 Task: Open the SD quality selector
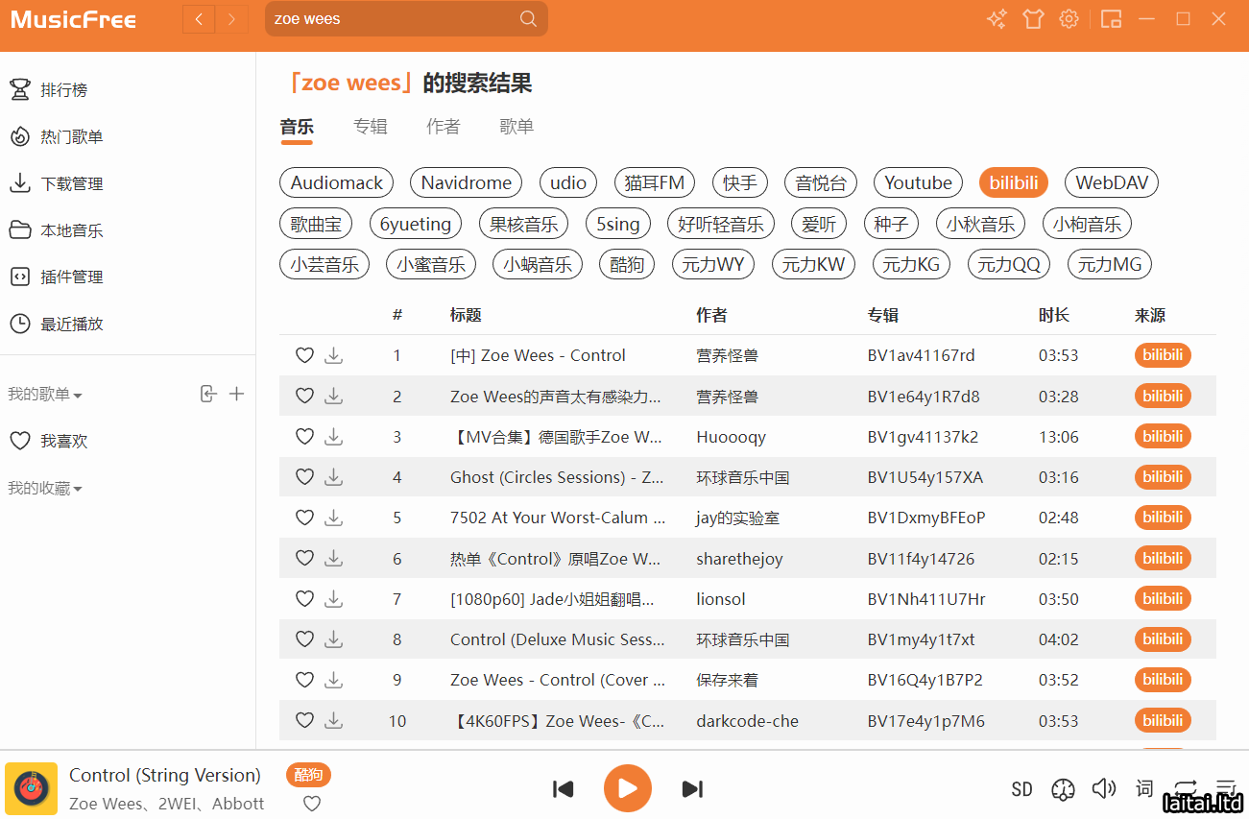[1021, 789]
